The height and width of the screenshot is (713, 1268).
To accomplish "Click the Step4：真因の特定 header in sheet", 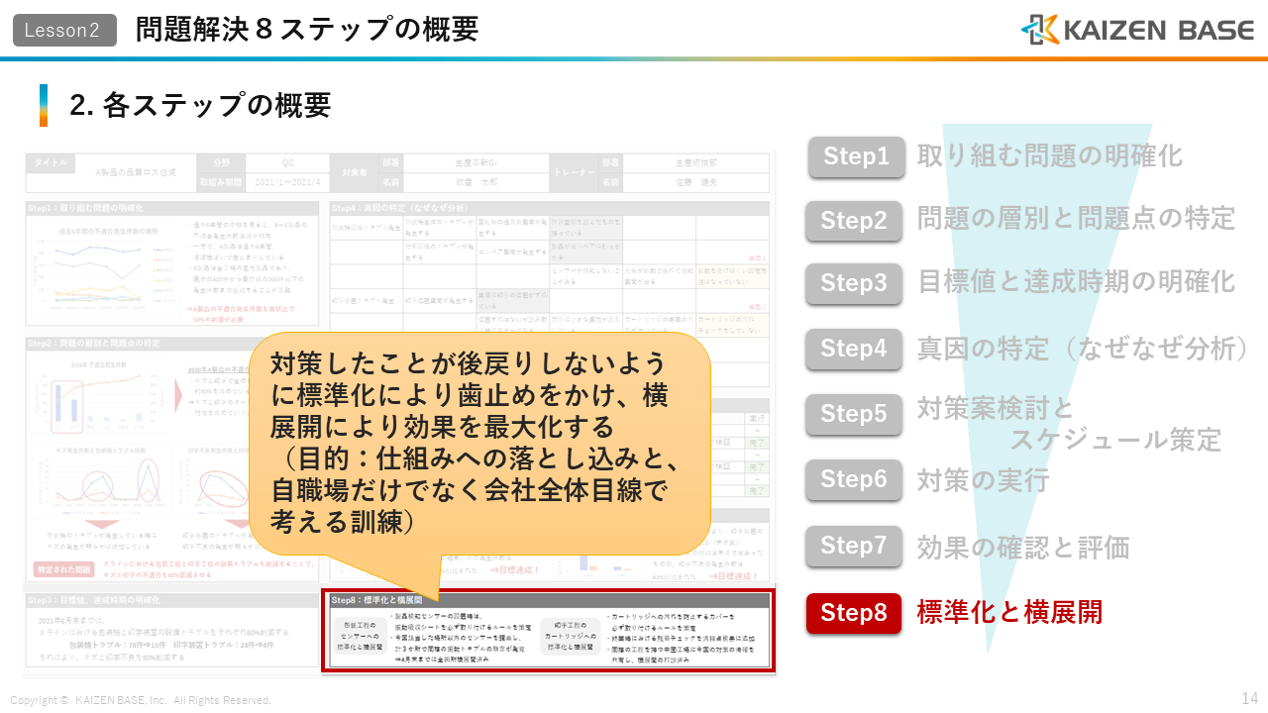I will click(550, 208).
